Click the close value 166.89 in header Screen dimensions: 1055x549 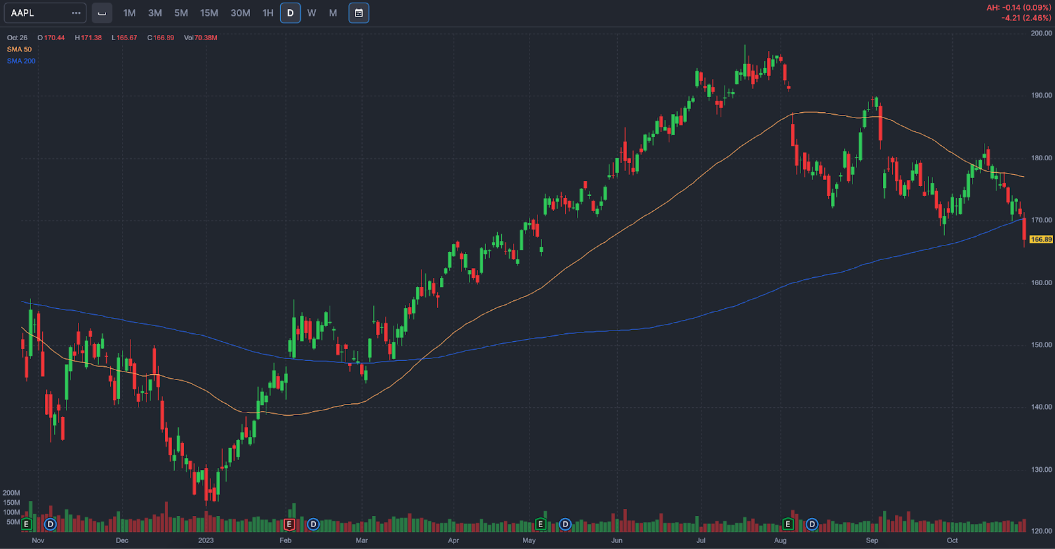point(164,38)
